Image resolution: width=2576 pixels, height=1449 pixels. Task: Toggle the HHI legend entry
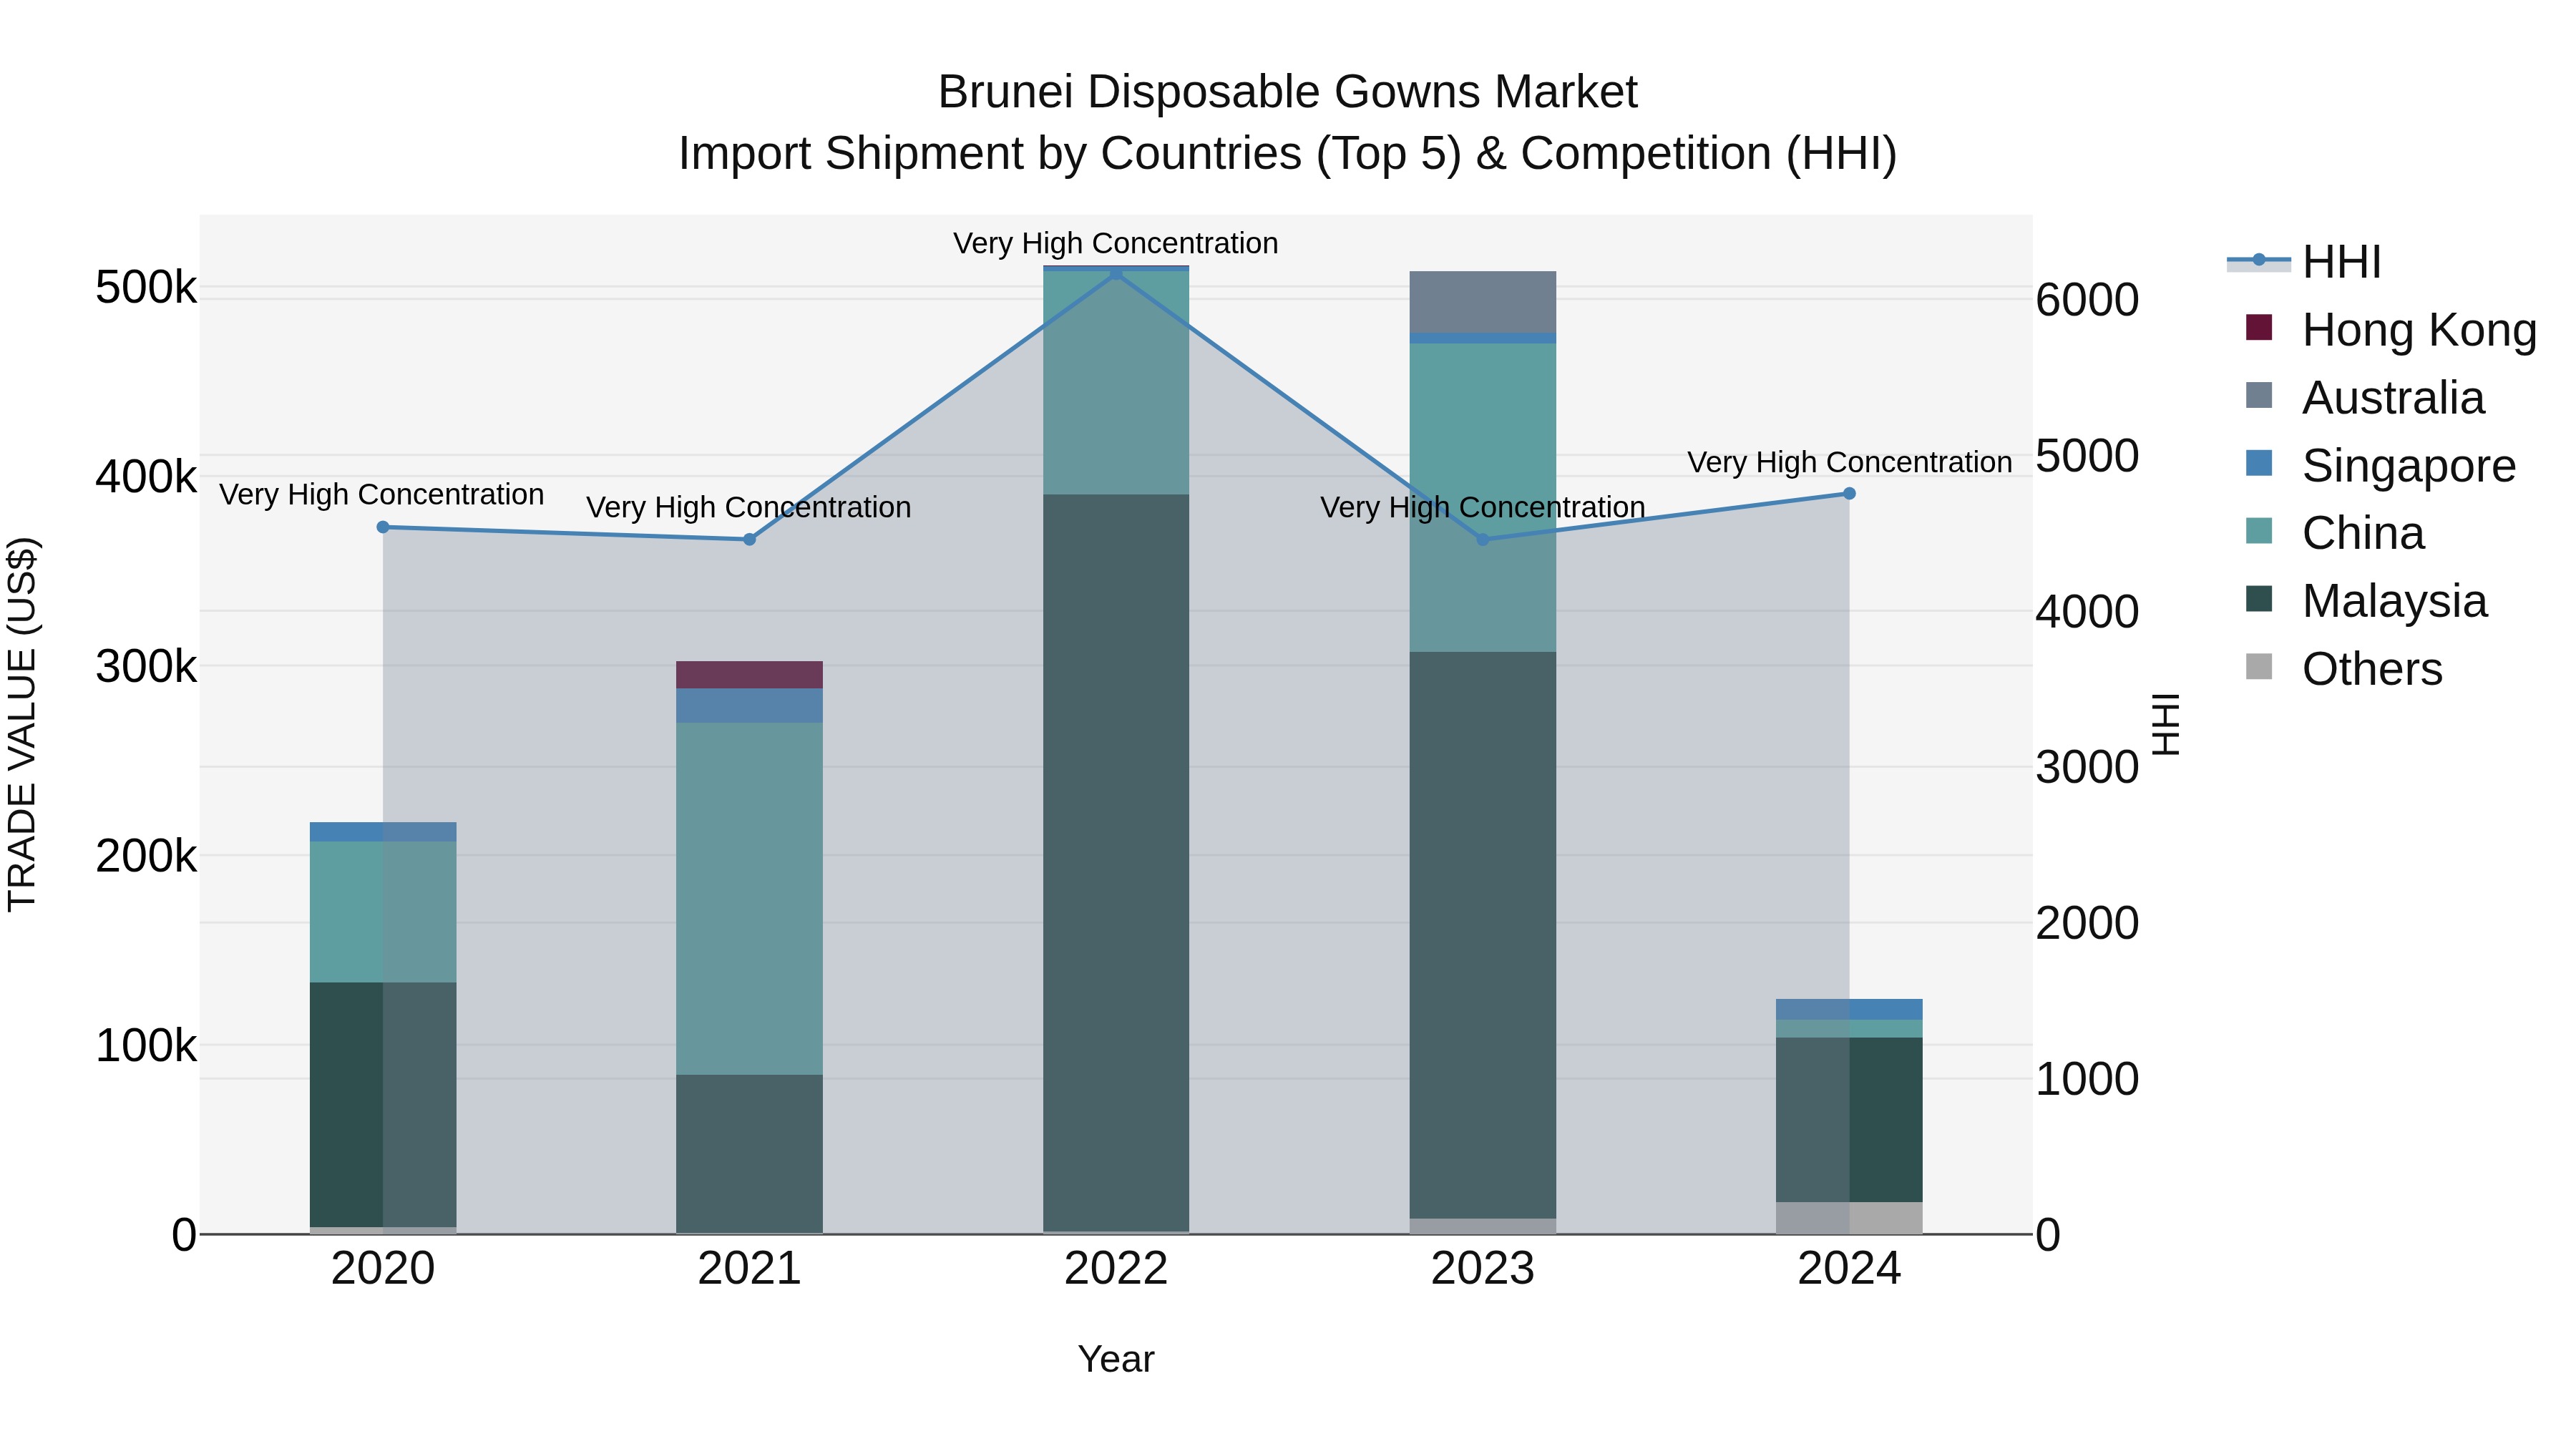pos(2304,262)
